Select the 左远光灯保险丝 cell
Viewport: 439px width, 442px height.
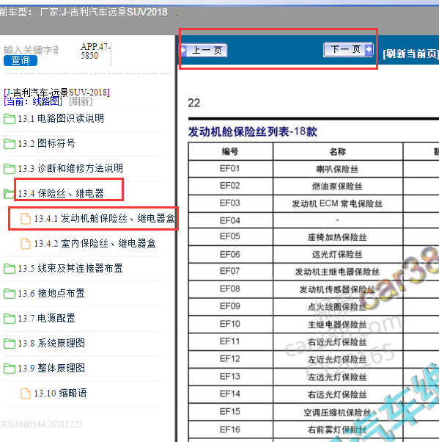[337, 377]
